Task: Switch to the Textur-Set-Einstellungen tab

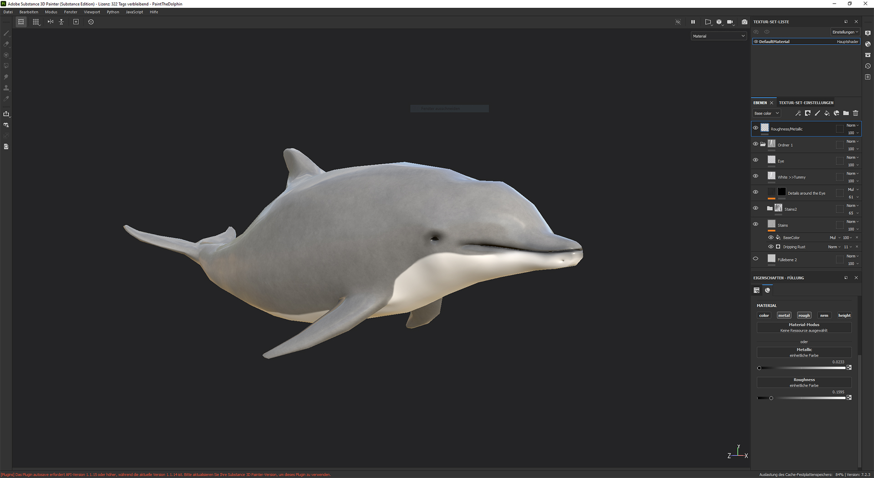Action: pos(806,103)
